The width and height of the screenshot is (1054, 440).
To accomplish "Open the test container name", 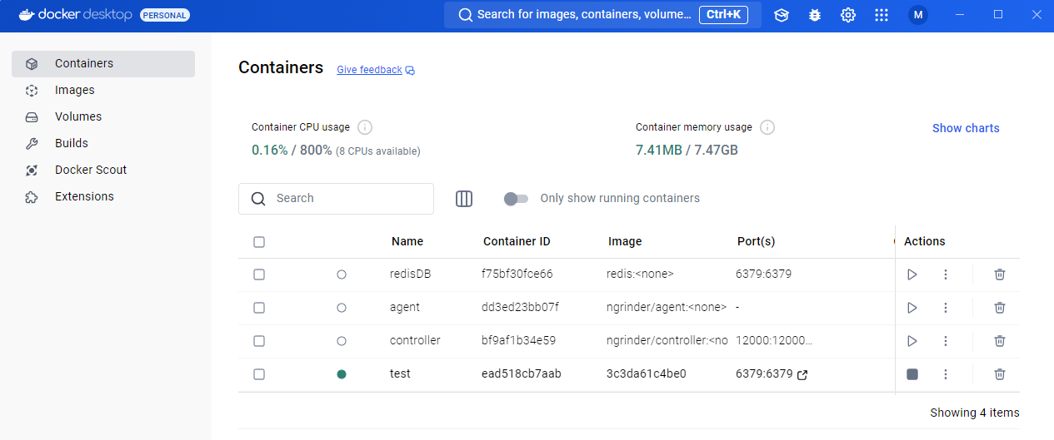I will [x=400, y=373].
